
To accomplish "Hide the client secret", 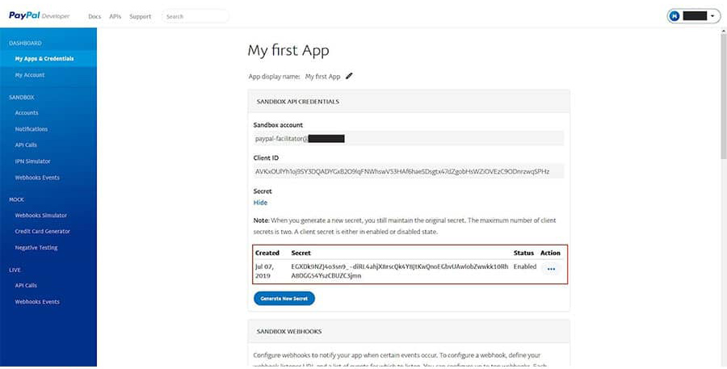I will 260,203.
